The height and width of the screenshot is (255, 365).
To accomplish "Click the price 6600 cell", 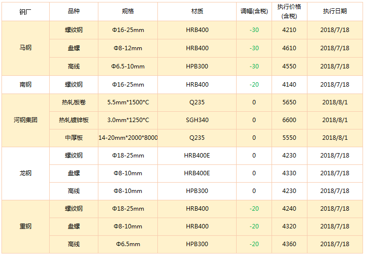I will point(289,120).
